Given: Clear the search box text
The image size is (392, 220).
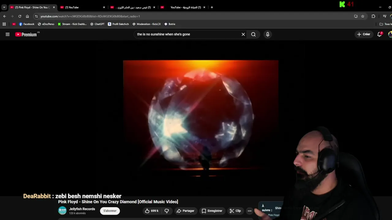Looking at the screenshot, I should 243,34.
